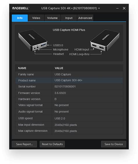Open the Advanced tab

click(85, 18)
